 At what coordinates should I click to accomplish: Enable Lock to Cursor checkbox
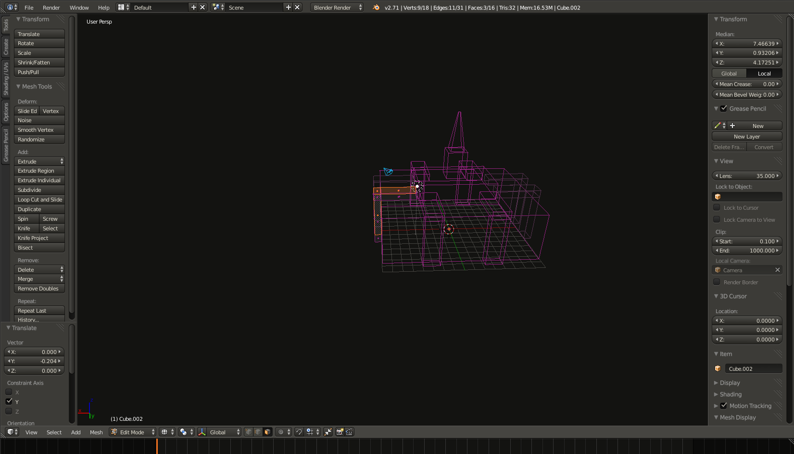[717, 207]
